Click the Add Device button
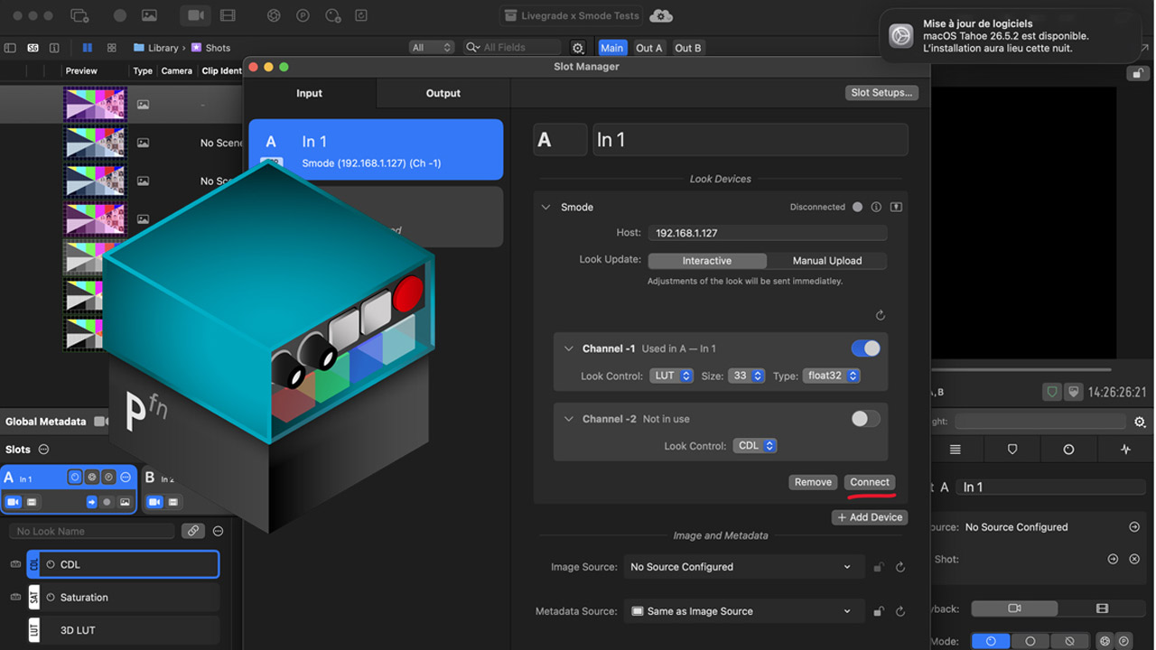 (870, 517)
